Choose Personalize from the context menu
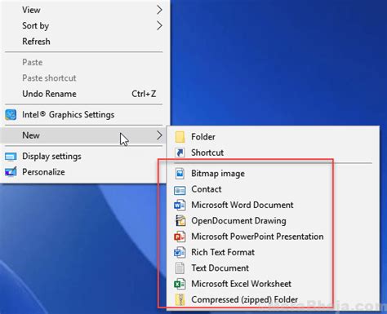This screenshot has height=314, width=387. pyautogui.click(x=84, y=172)
